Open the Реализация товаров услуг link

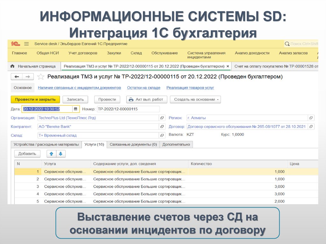click(190, 88)
